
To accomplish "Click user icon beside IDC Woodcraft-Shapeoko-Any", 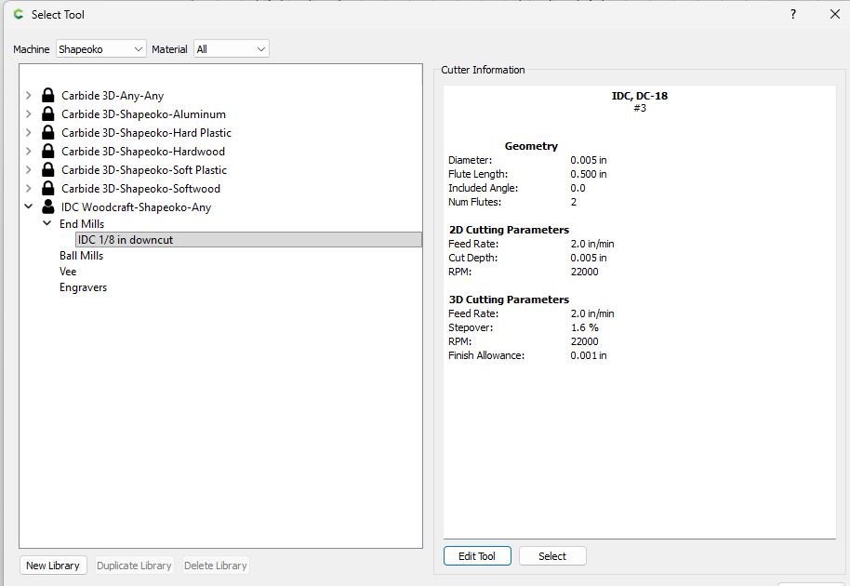I will coord(48,206).
